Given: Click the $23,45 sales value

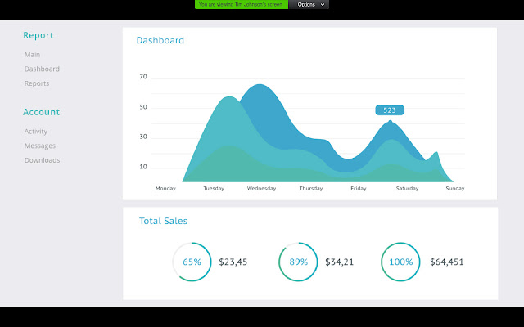Looking at the screenshot, I should (x=233, y=262).
